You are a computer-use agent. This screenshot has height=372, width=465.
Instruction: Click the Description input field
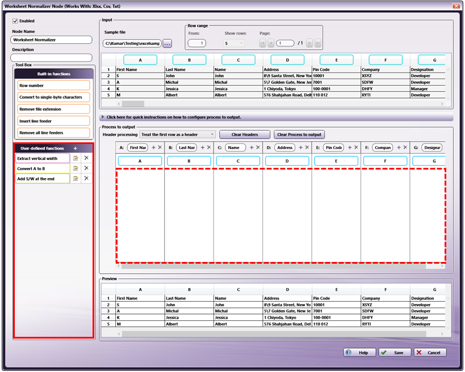[x=51, y=57]
